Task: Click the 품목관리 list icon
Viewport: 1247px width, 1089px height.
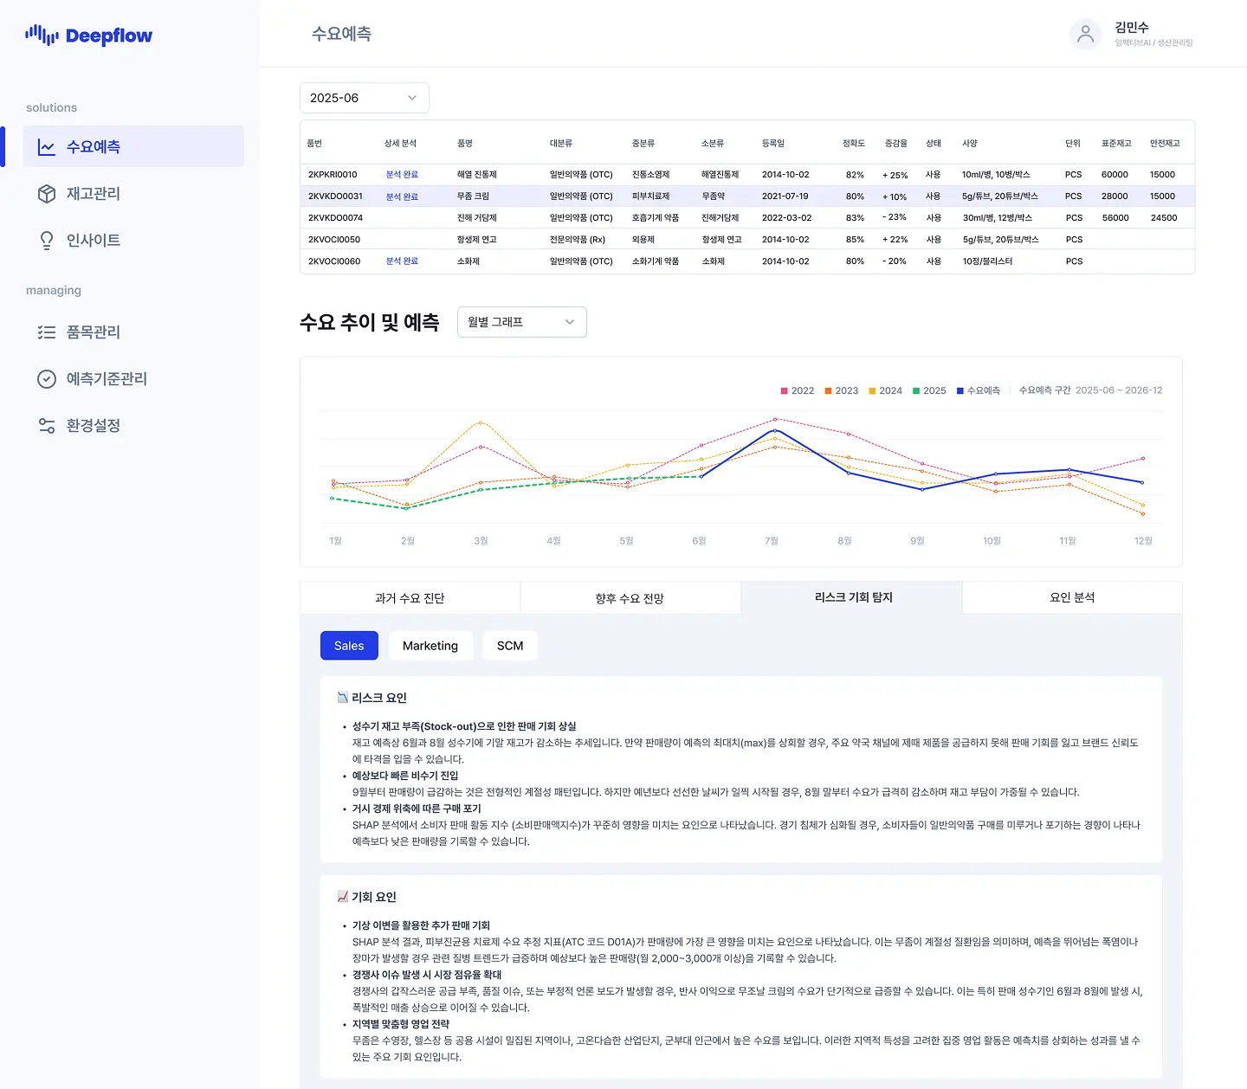Action: [47, 332]
